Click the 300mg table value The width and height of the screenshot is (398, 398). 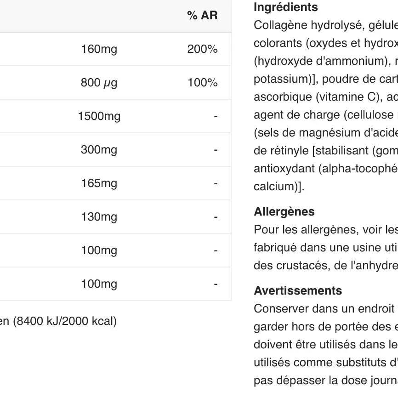coord(99,150)
